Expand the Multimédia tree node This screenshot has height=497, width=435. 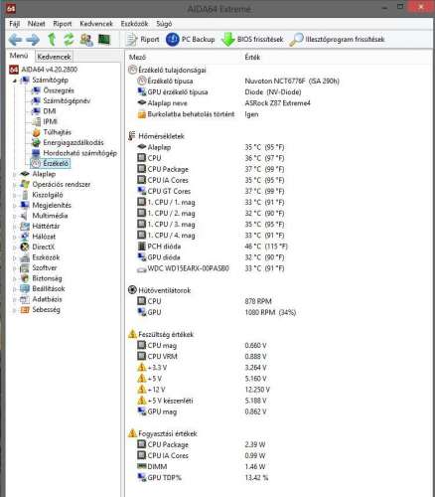click(x=14, y=216)
